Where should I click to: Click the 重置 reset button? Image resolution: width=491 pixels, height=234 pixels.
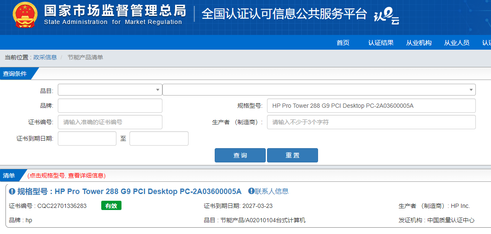292,155
